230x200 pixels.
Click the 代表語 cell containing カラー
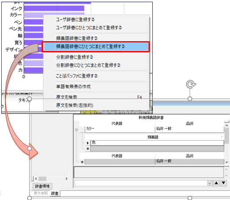(x=120, y=129)
